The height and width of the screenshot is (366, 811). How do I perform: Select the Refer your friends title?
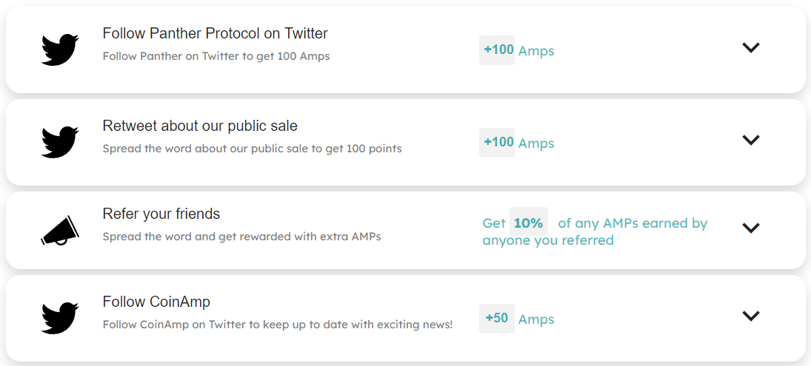tap(161, 214)
